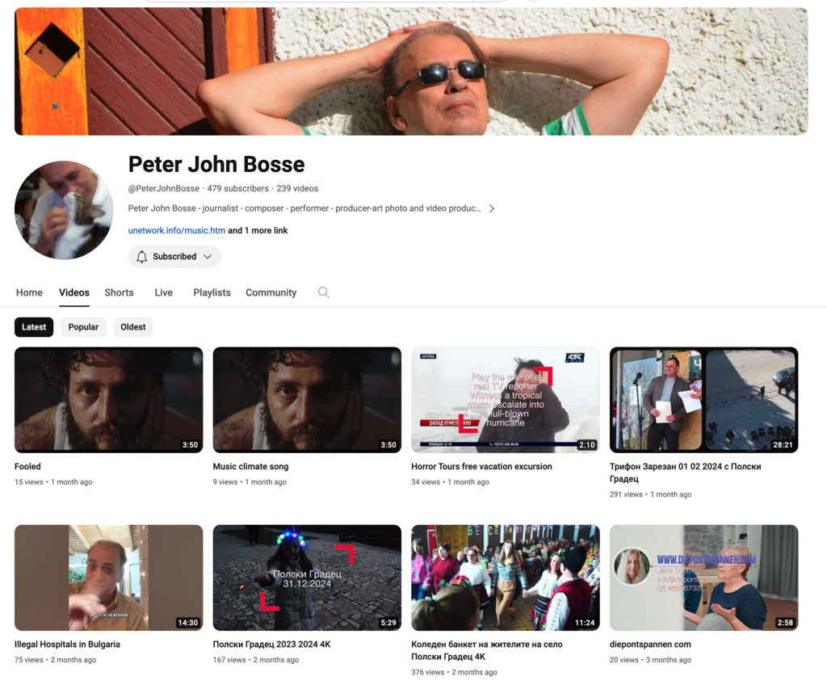This screenshot has width=827, height=689.
Task: Open the Subscribed dropdown chevron
Action: coord(208,257)
